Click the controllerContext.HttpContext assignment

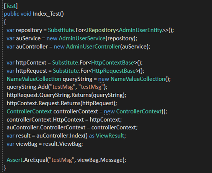point(64,120)
